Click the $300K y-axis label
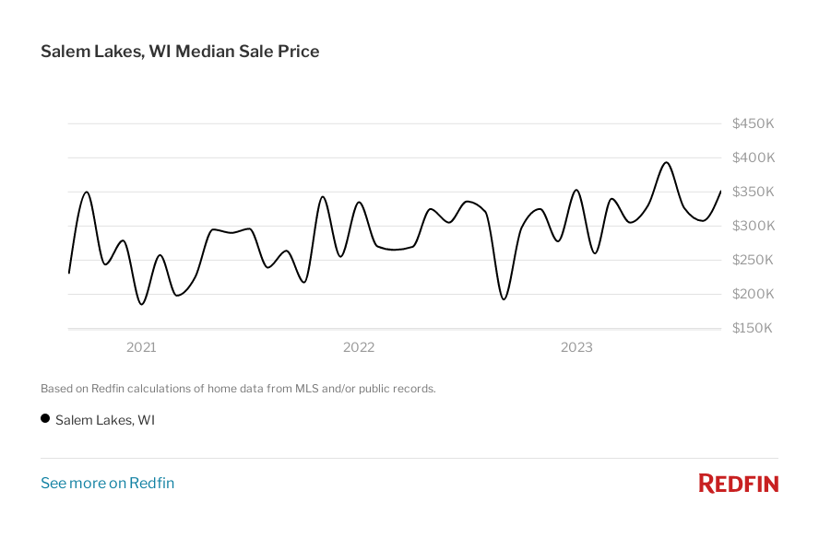 [753, 226]
